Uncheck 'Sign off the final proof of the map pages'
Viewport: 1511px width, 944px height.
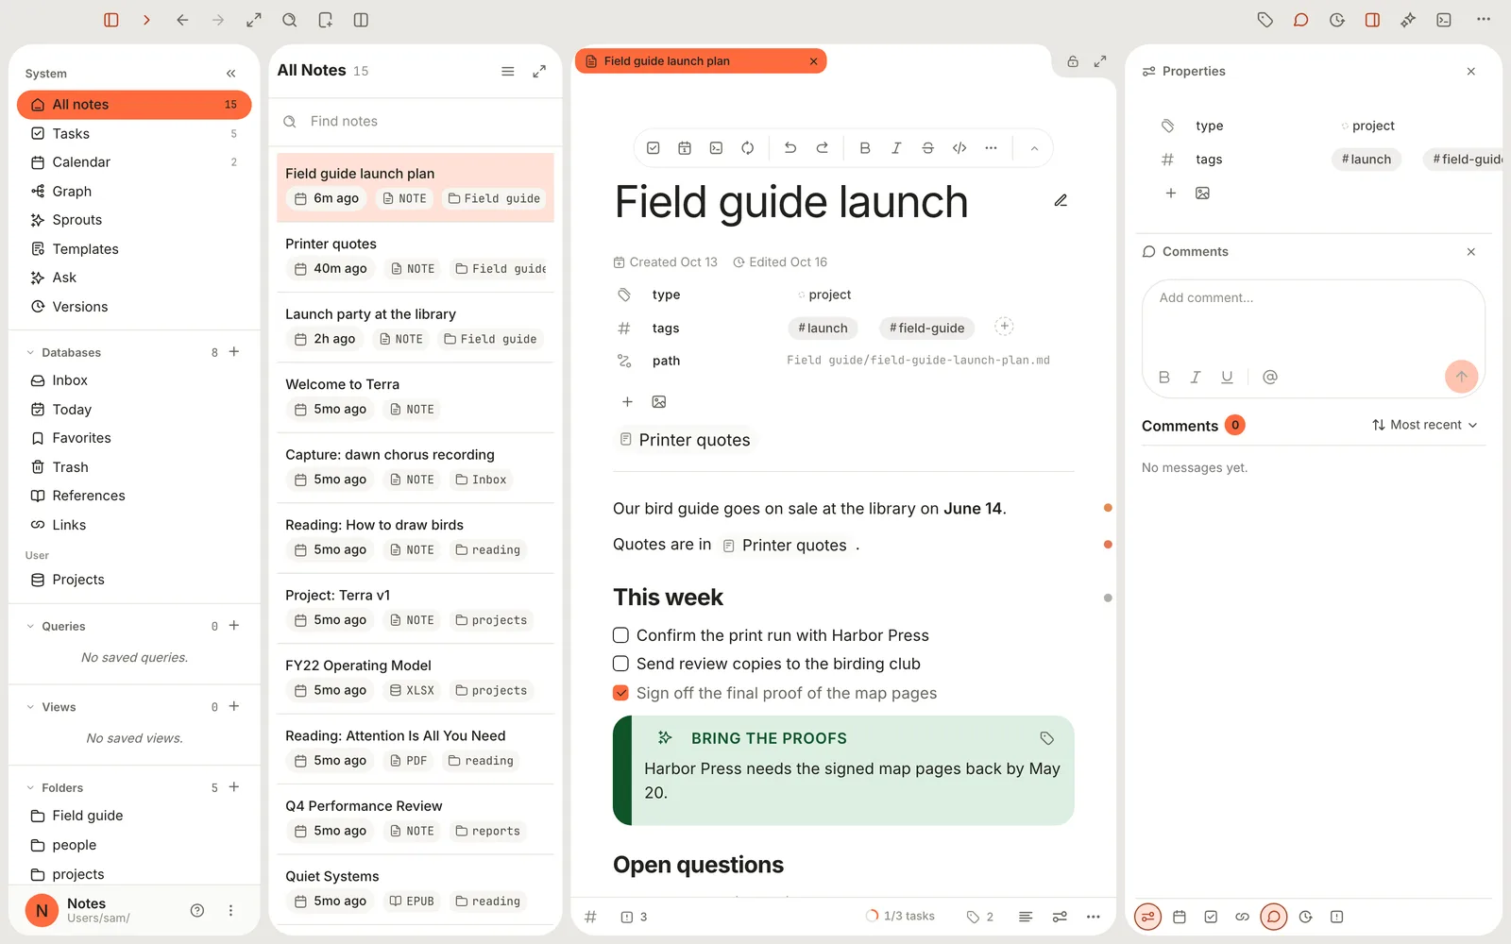click(620, 693)
